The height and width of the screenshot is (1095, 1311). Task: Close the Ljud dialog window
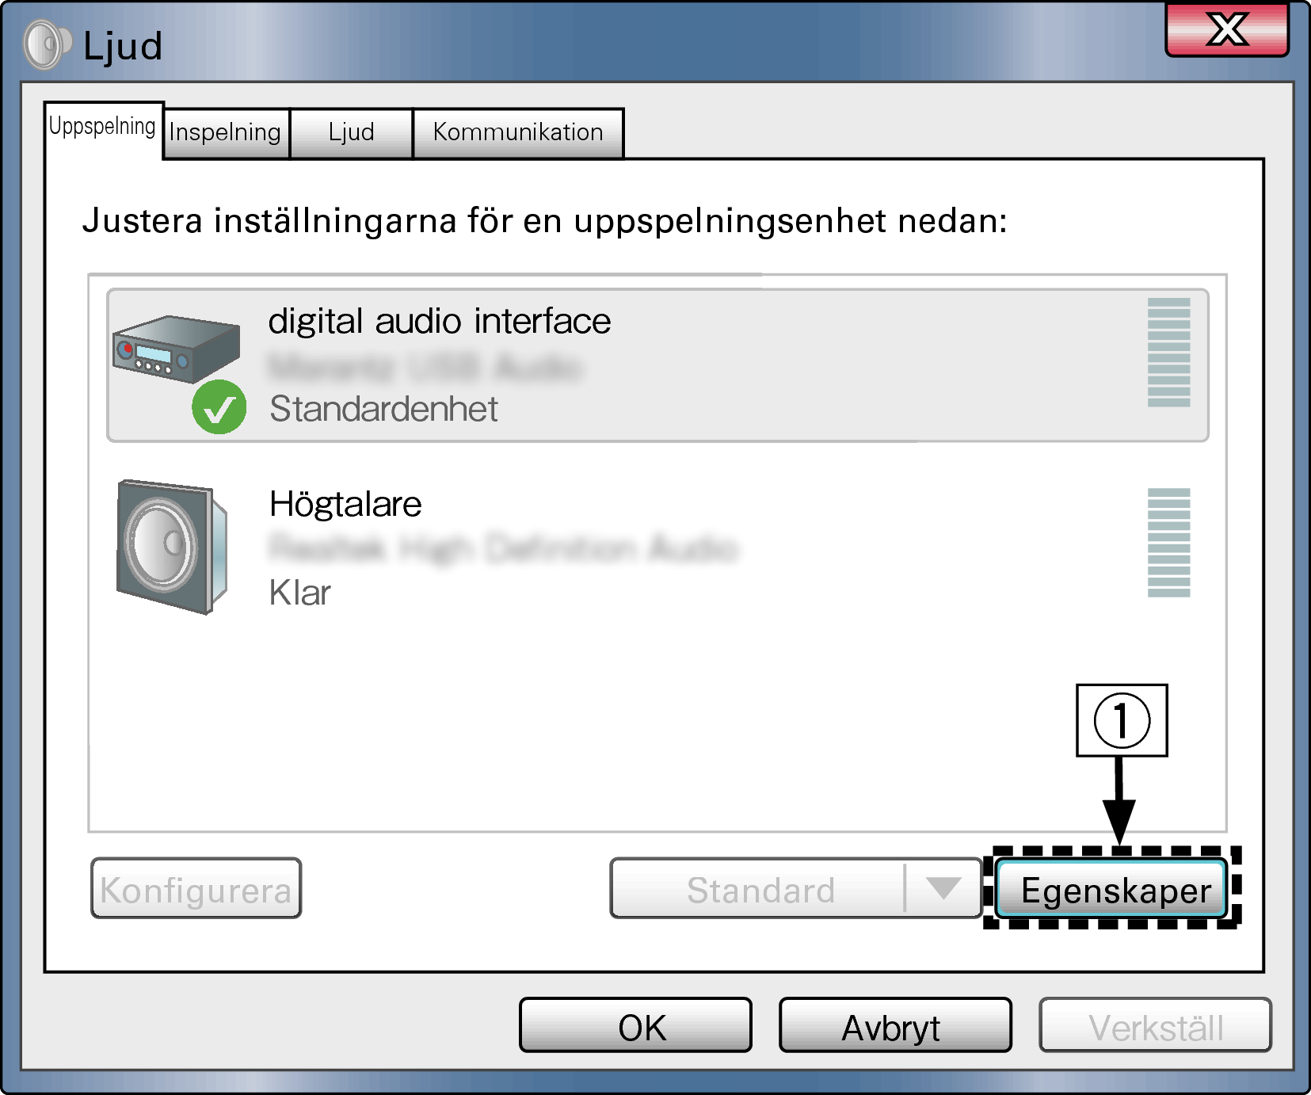[x=1227, y=30]
